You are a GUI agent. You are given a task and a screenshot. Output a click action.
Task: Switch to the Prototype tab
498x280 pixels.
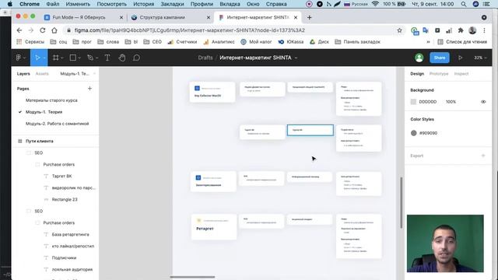(x=439, y=74)
